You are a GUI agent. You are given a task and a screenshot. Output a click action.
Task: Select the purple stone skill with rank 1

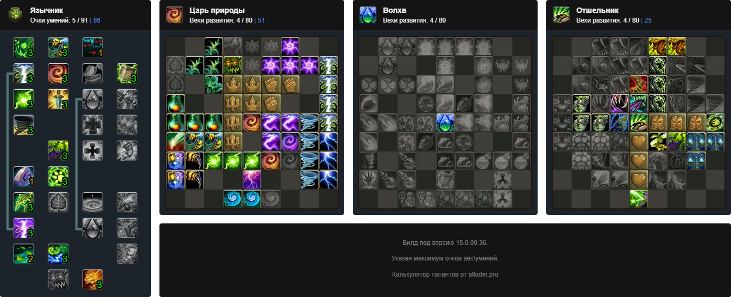[x=24, y=176]
